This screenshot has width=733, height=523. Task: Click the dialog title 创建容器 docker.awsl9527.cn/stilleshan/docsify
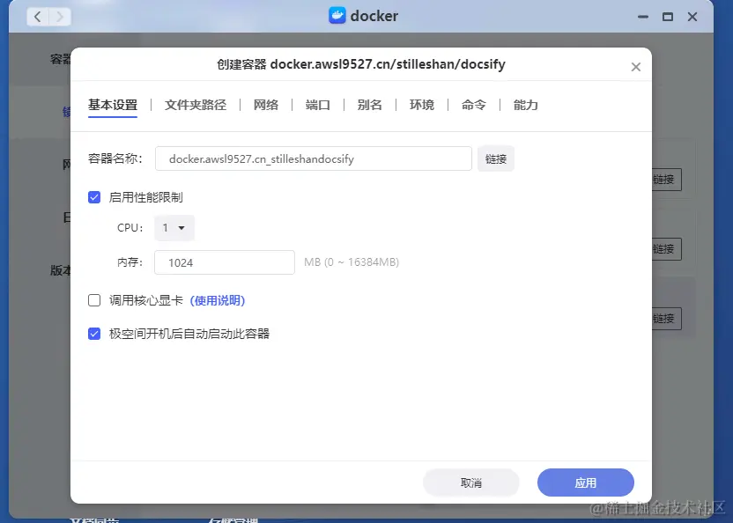(361, 64)
